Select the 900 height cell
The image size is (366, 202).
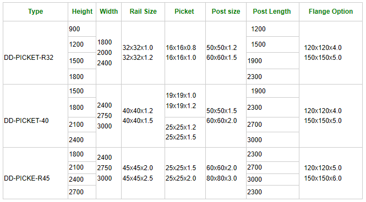click(x=82, y=29)
